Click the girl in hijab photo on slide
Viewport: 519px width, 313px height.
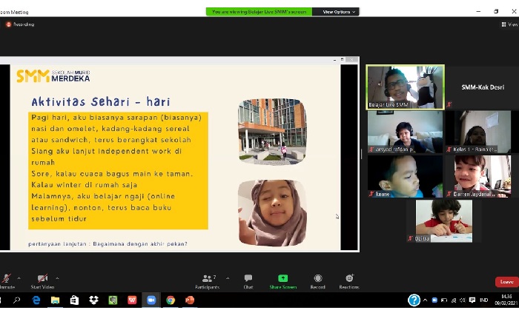272,213
